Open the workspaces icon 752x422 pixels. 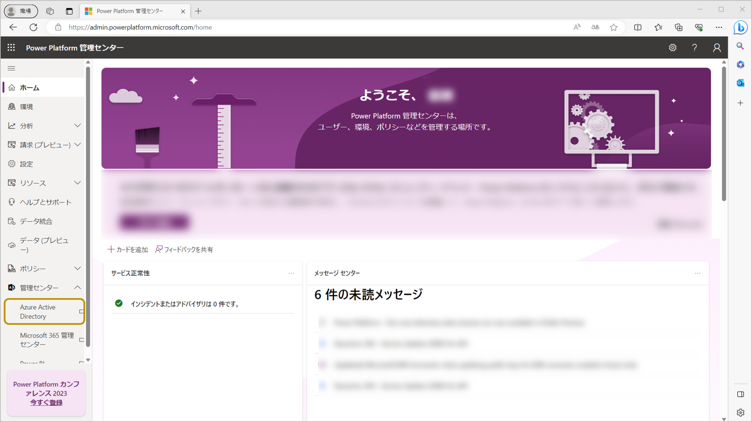point(50,11)
